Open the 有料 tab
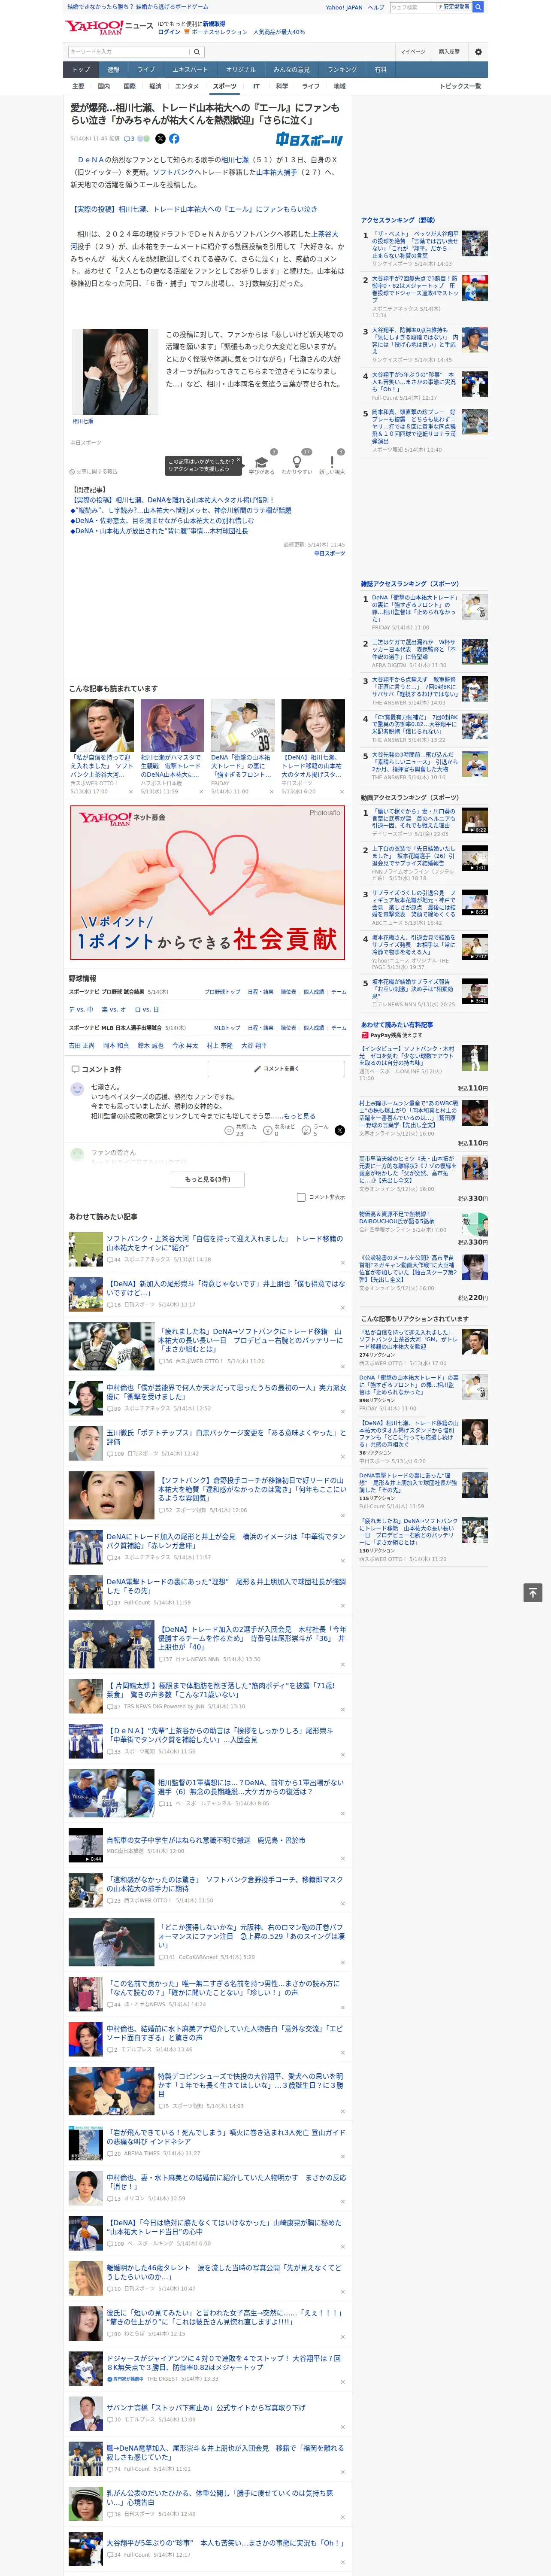The image size is (551, 2576). [380, 70]
